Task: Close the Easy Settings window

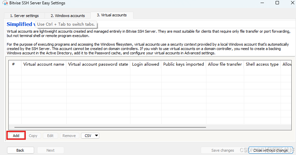Action: 292,3
